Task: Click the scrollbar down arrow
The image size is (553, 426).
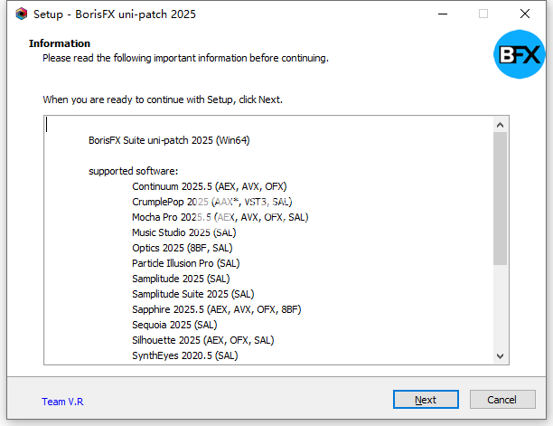Action: click(x=501, y=356)
